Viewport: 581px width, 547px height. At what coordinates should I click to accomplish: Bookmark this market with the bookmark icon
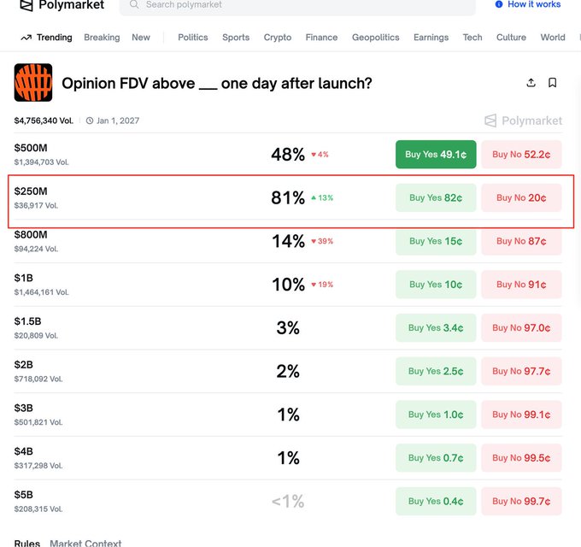coord(553,83)
